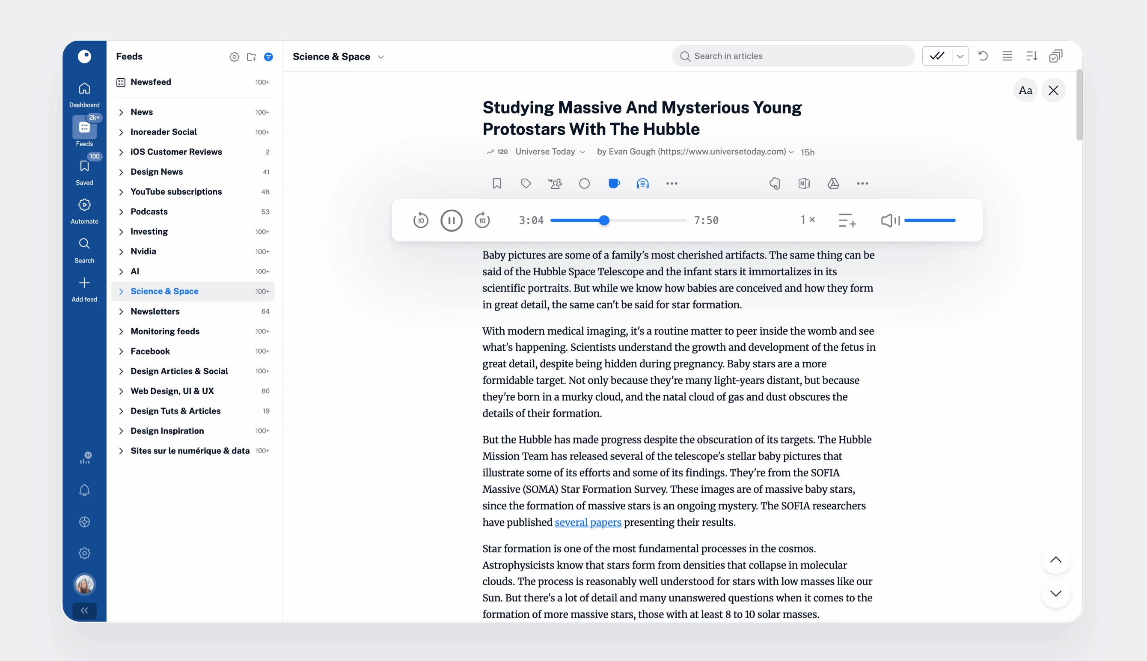The image size is (1147, 661).
Task: Expand the Podcasts folder
Action: (x=121, y=211)
